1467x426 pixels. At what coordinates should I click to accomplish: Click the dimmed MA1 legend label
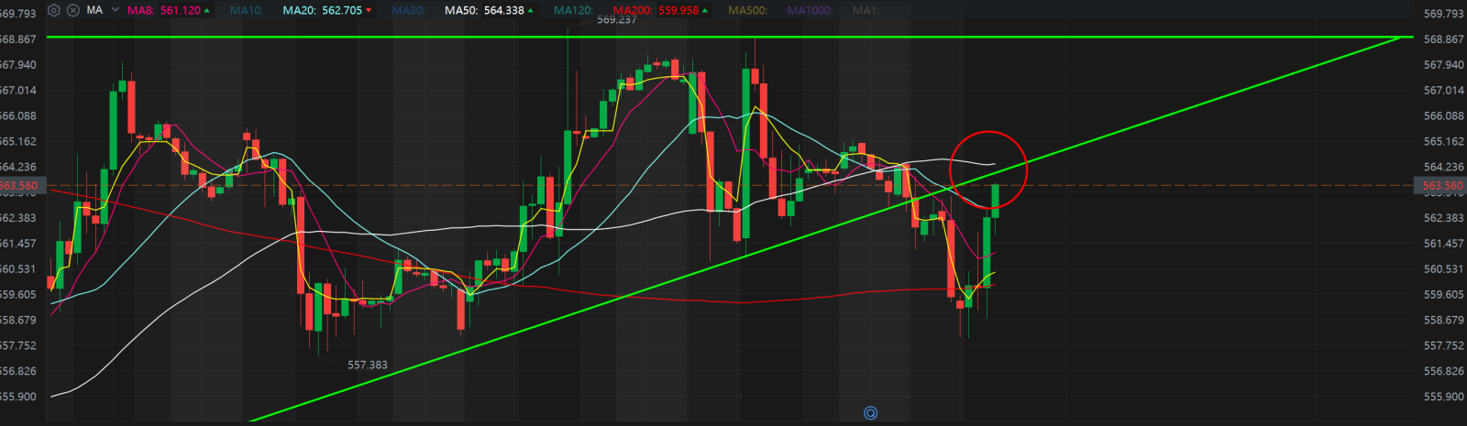(866, 10)
